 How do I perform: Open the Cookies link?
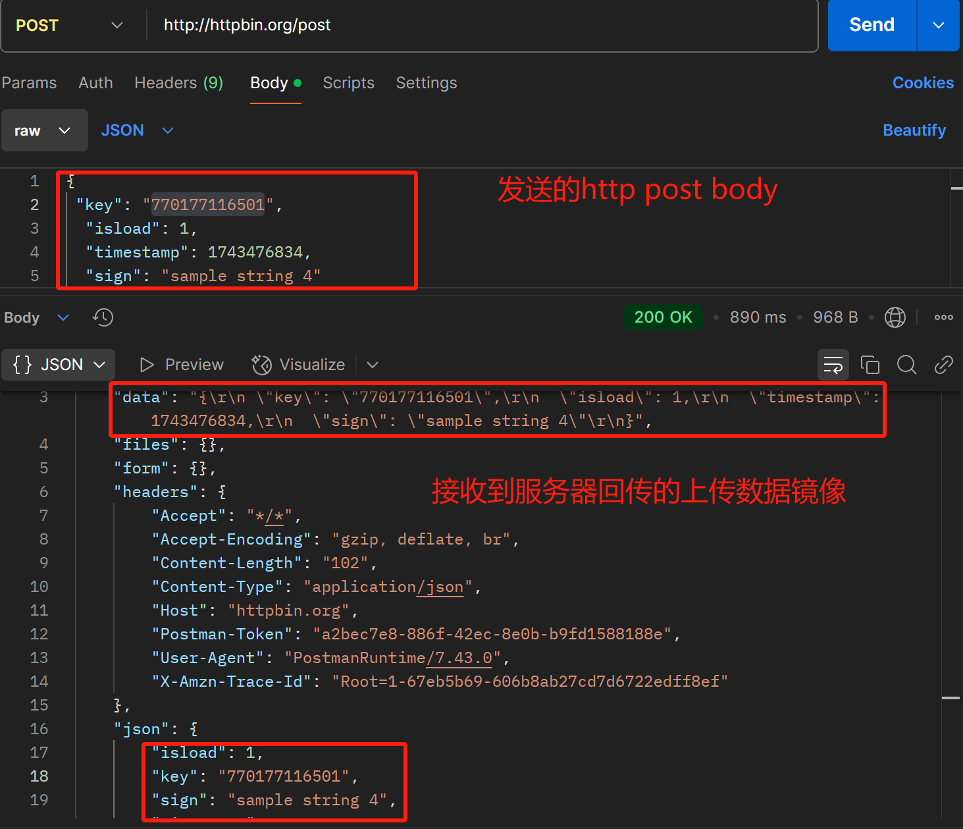coord(923,83)
